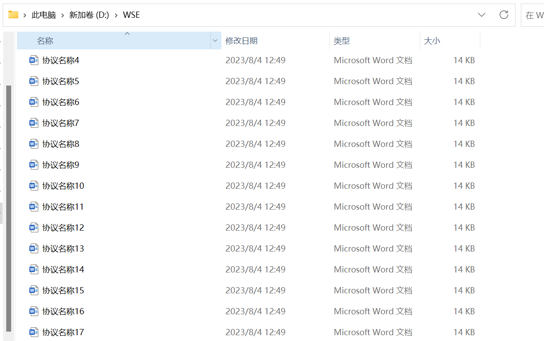
Task: Select the file 协议名称17
Action: tap(63, 332)
